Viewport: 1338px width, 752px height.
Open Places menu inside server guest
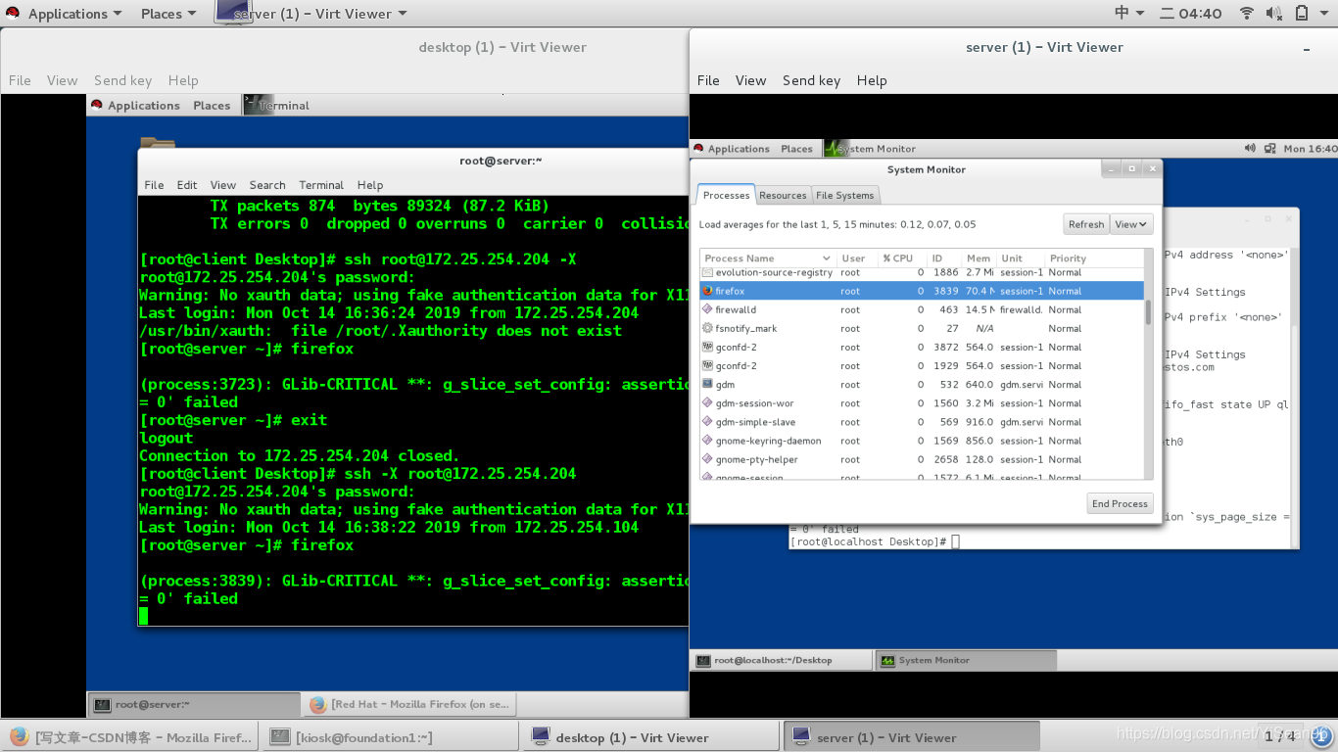click(x=796, y=149)
